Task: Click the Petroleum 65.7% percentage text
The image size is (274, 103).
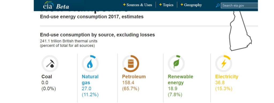Action: (x=131, y=89)
